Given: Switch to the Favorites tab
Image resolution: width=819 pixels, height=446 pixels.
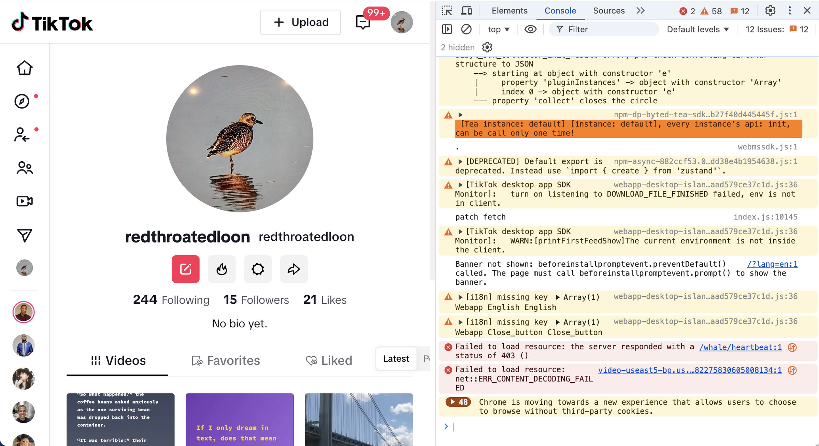Looking at the screenshot, I should click(226, 360).
